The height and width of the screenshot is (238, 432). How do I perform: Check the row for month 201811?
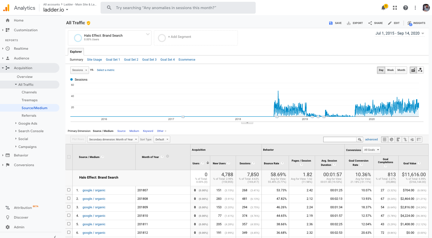[x=69, y=224]
